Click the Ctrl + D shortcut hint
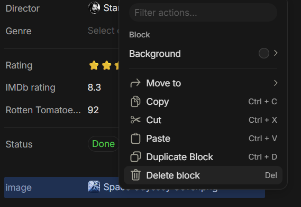This screenshot has height=207, width=301. click(262, 157)
